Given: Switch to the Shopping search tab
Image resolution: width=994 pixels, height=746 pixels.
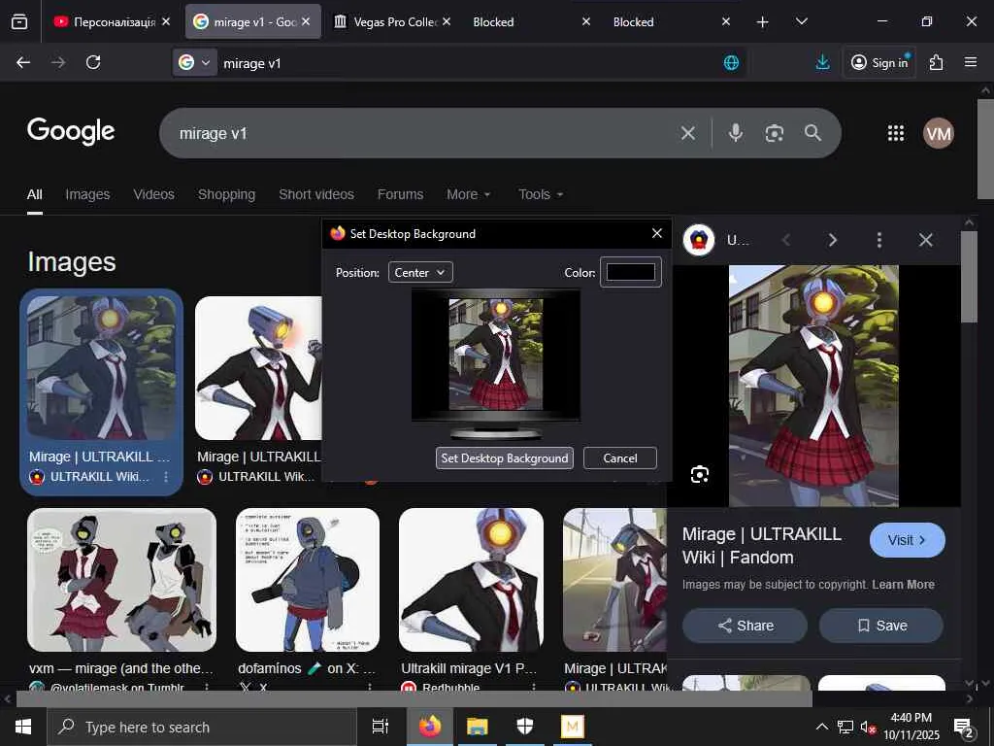Looking at the screenshot, I should coord(226,194).
